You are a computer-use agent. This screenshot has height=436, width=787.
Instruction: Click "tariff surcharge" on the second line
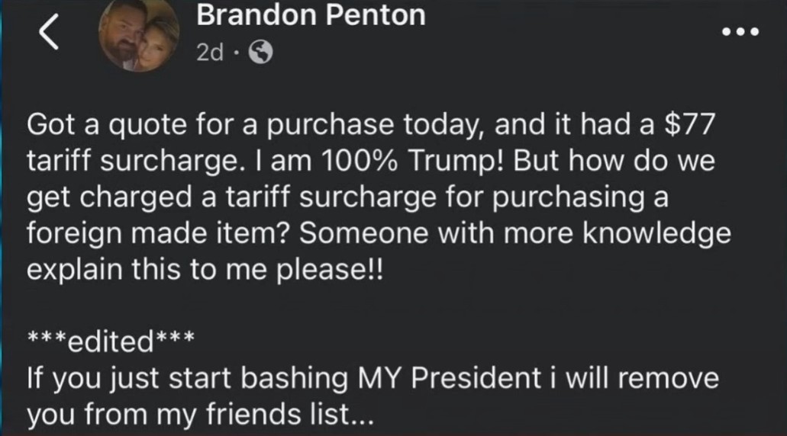tap(133, 162)
